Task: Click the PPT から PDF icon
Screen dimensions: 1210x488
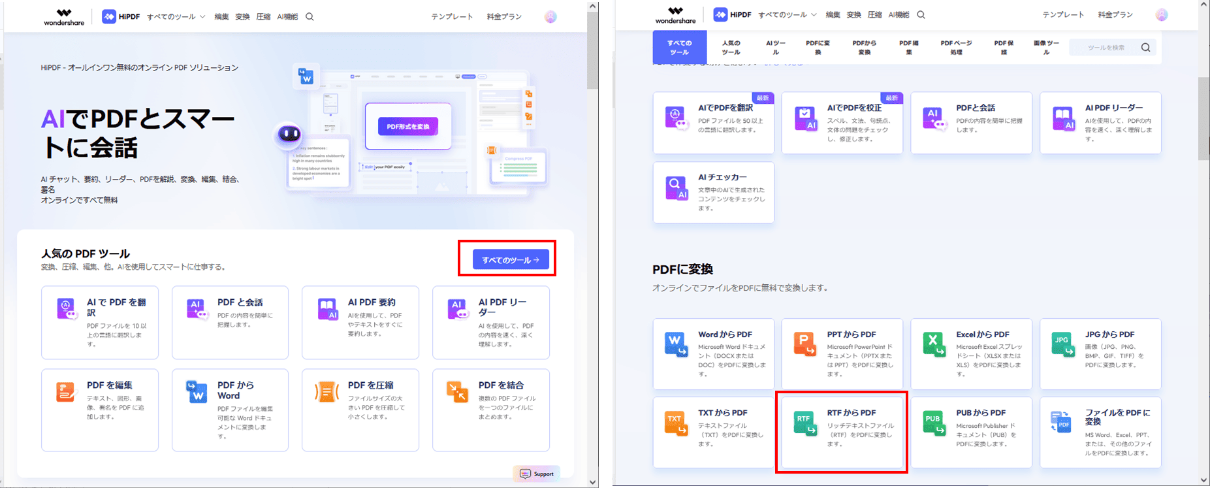Action: pyautogui.click(x=805, y=344)
